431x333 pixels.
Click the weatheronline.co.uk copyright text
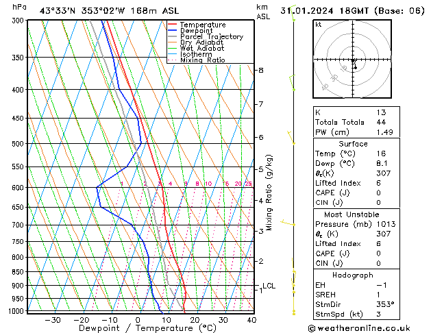[359, 328]
